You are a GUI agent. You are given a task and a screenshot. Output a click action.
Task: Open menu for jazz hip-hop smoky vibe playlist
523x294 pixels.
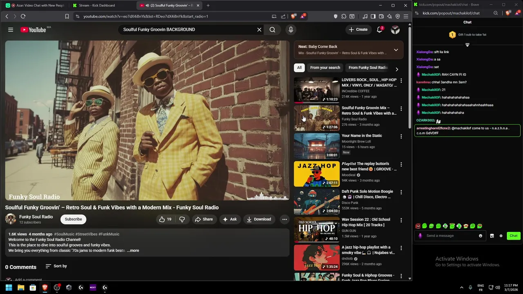[401, 248]
